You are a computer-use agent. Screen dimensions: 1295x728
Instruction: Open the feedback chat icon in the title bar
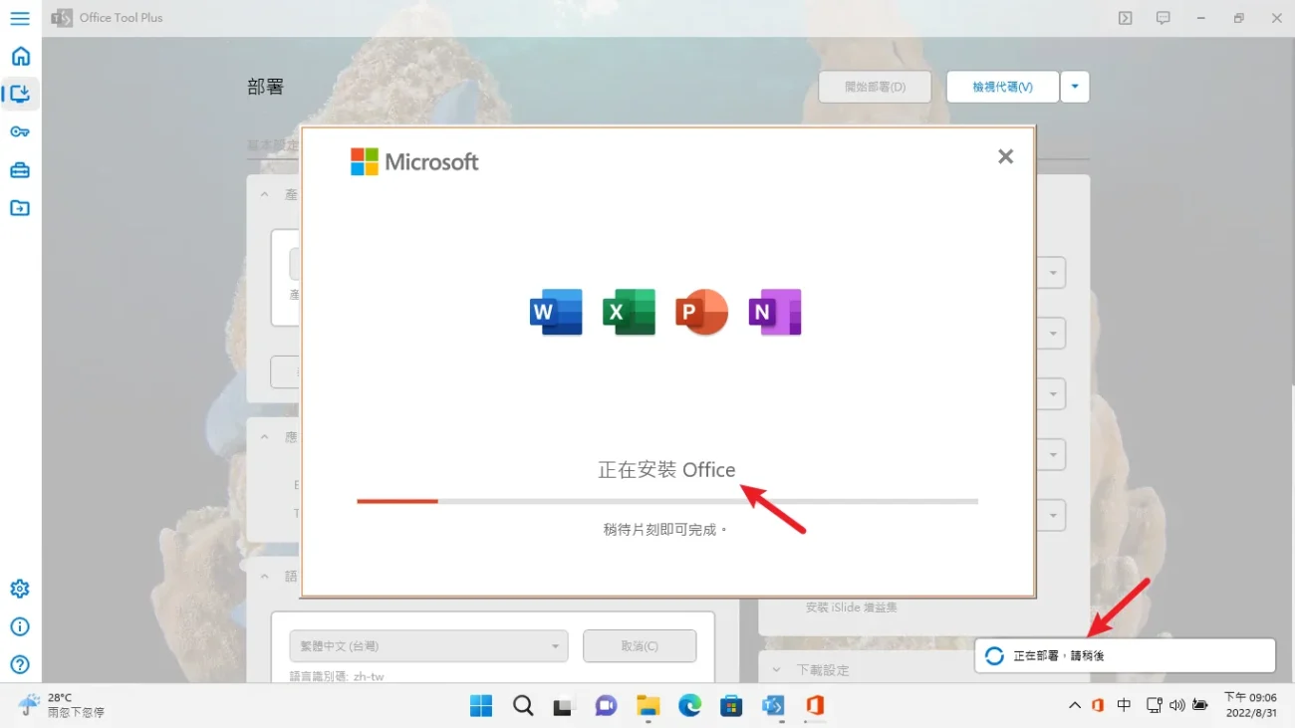1163,17
